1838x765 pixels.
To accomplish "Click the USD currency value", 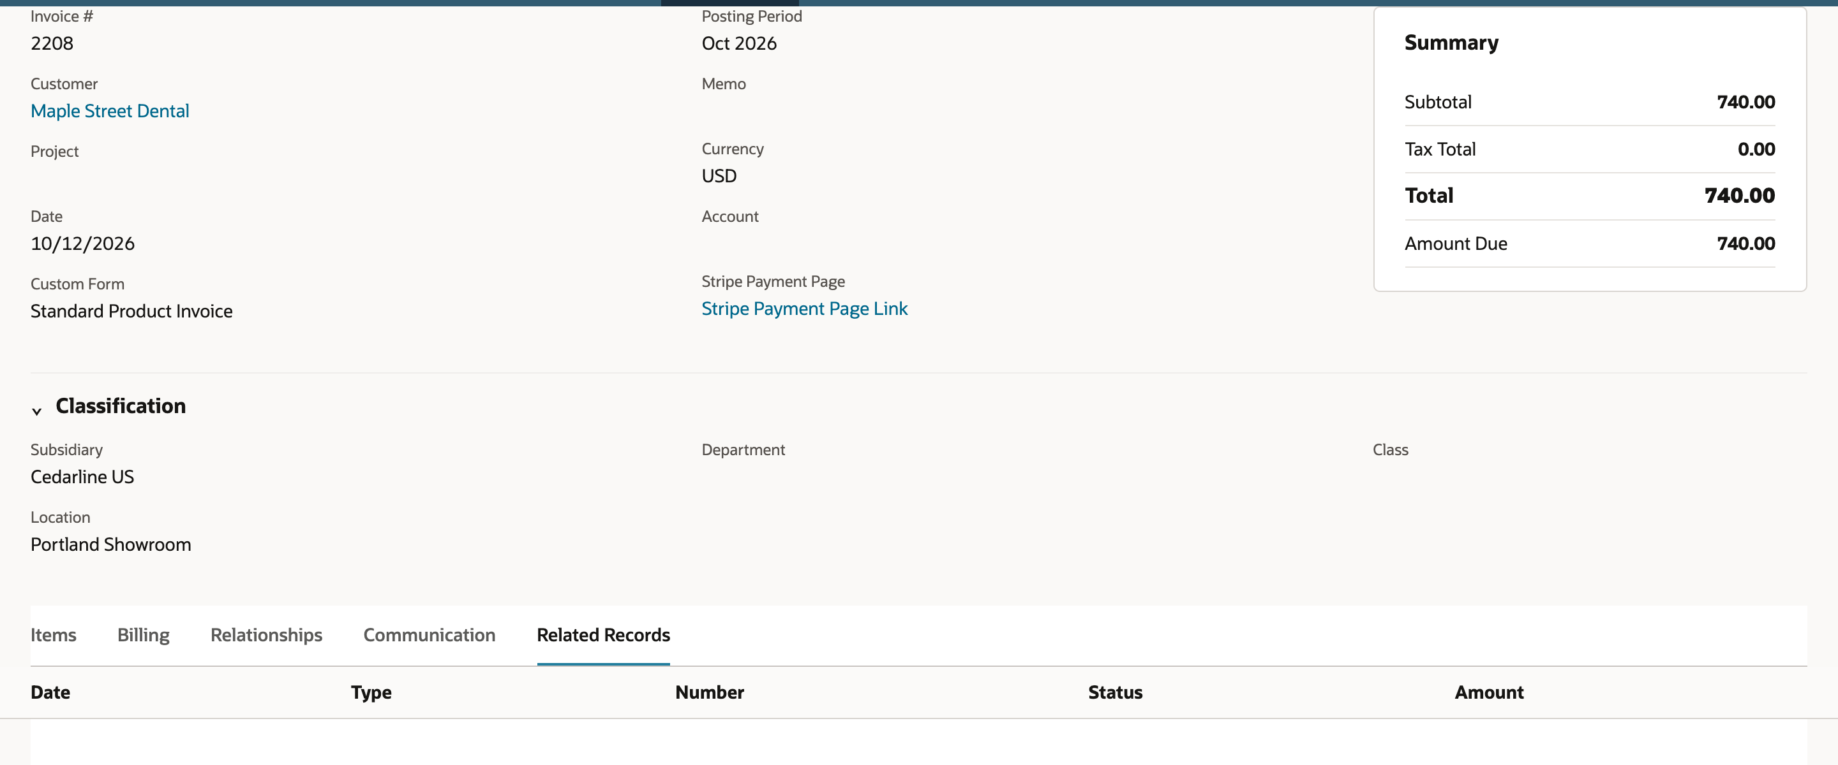I will (x=719, y=176).
